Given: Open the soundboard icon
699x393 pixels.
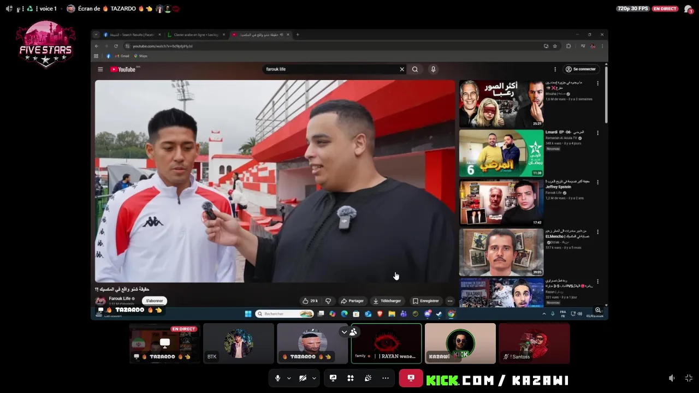Looking at the screenshot, I should [368, 378].
